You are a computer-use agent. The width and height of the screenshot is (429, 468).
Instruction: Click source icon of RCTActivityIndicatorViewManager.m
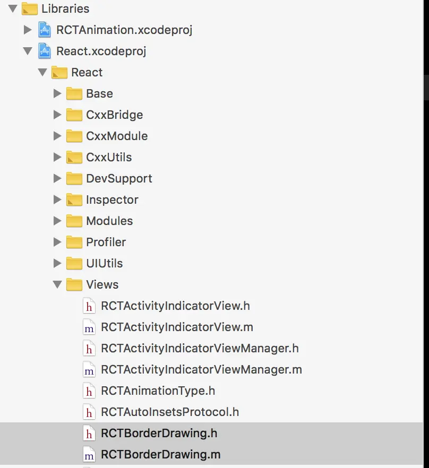click(89, 369)
